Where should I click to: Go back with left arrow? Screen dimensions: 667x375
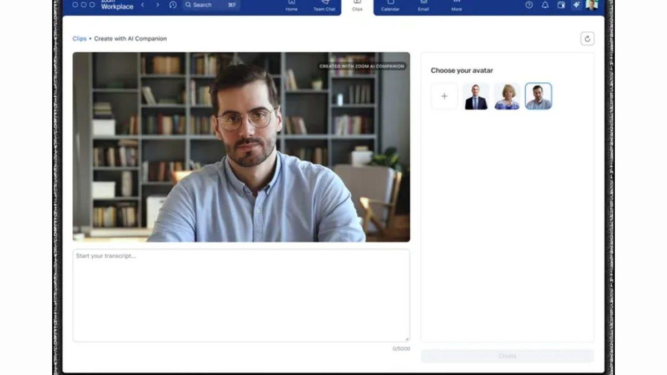[x=142, y=5]
